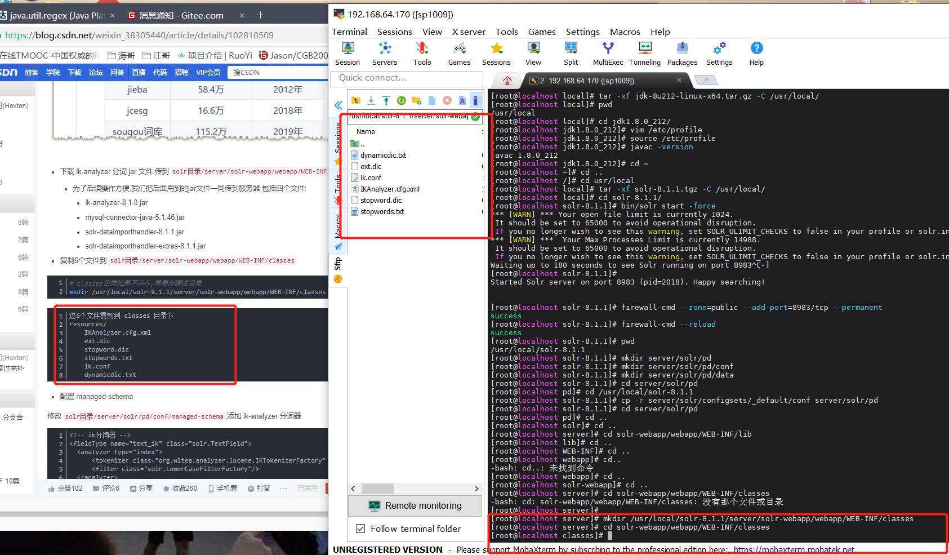The height and width of the screenshot is (555, 949).
Task: Collapse the sidebar with double chevron
Action: (x=338, y=105)
